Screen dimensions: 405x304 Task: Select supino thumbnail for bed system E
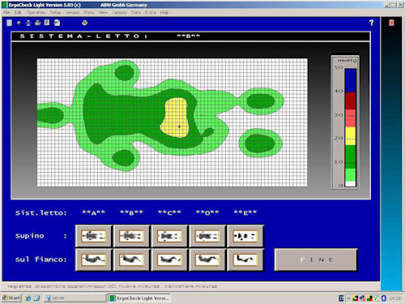point(245,236)
